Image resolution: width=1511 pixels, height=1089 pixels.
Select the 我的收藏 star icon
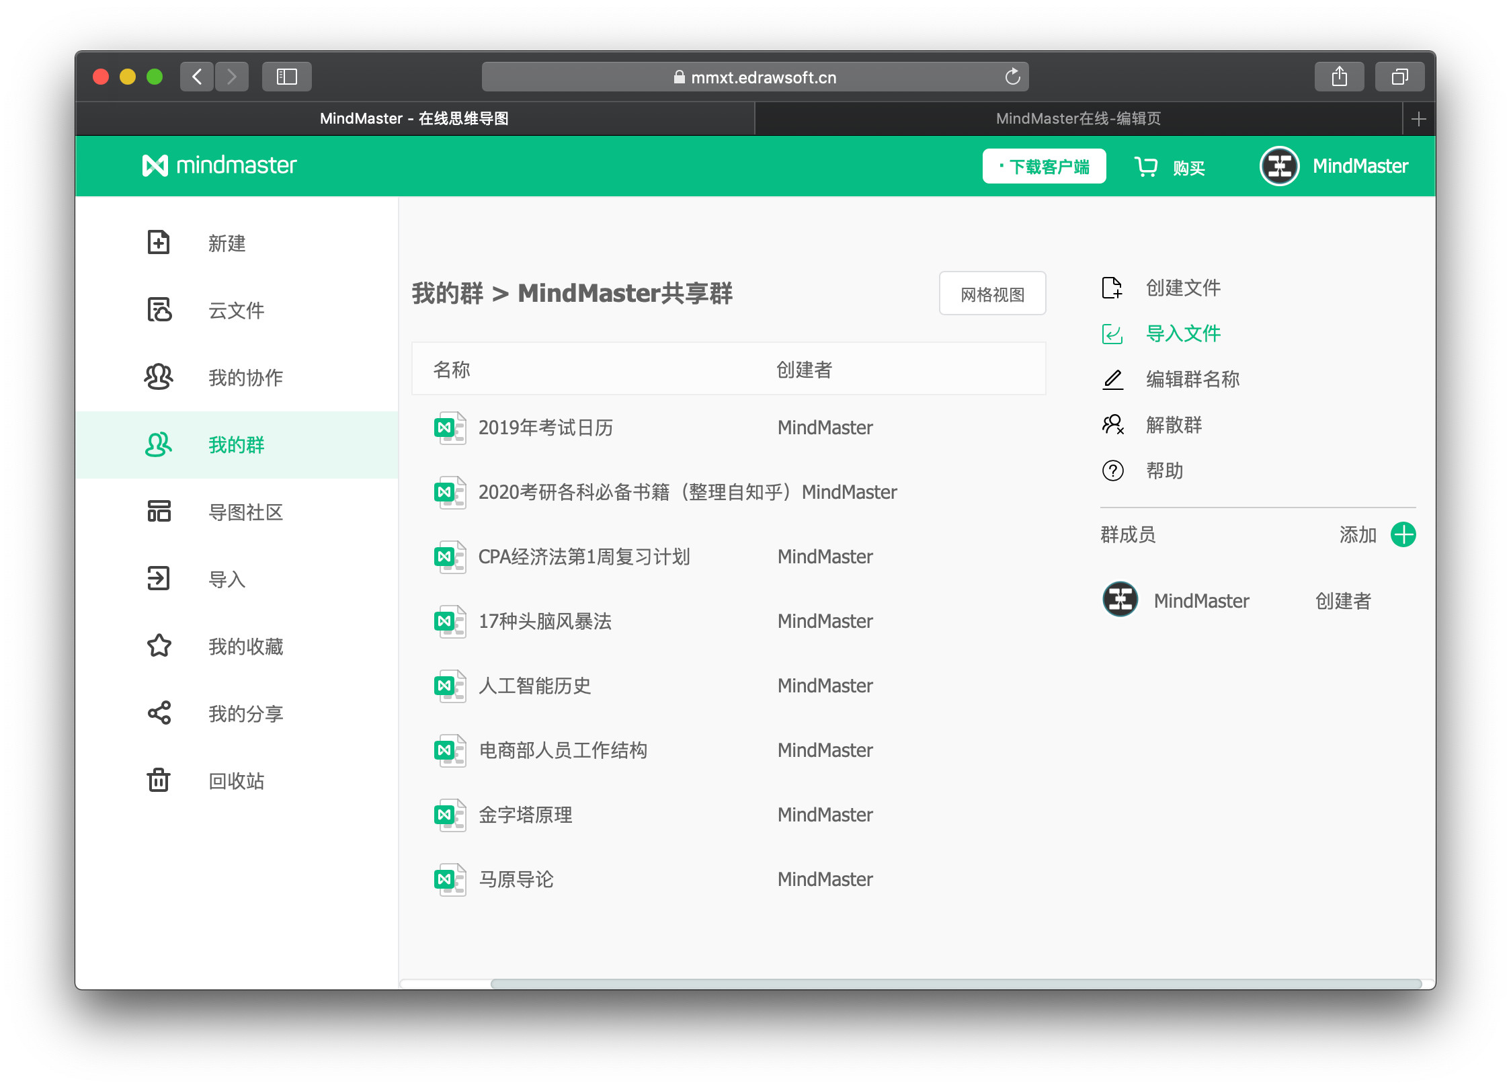tap(159, 645)
